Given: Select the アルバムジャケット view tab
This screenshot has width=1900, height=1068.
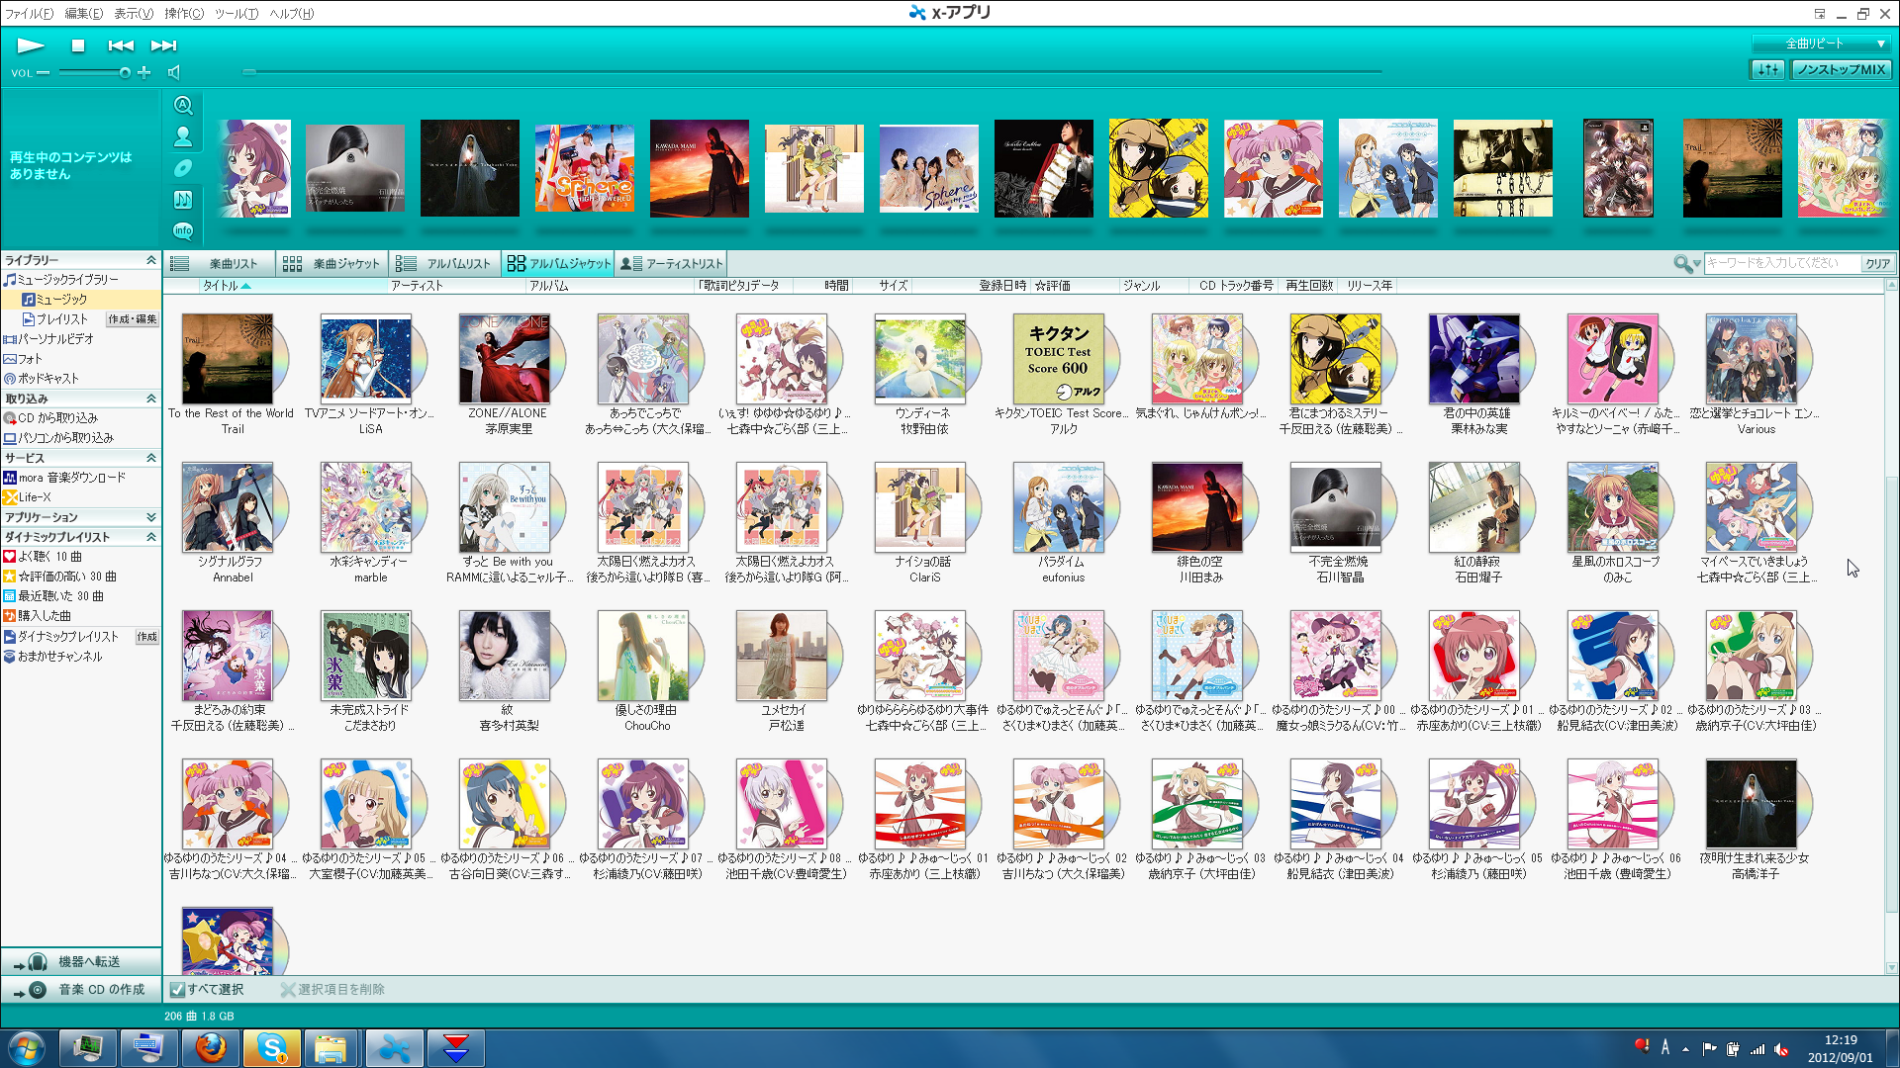Looking at the screenshot, I should (x=558, y=263).
